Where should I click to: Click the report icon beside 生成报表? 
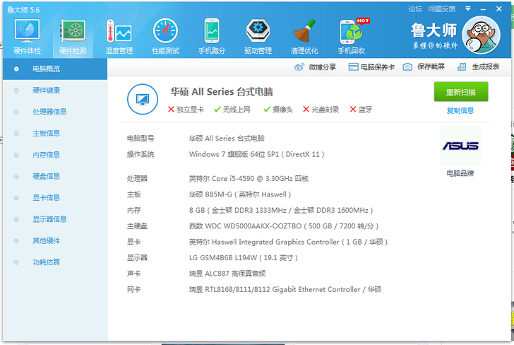pyautogui.click(x=462, y=67)
